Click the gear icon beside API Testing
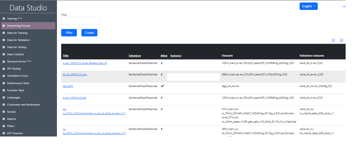The width and height of the screenshot is (360, 148). 4,69
